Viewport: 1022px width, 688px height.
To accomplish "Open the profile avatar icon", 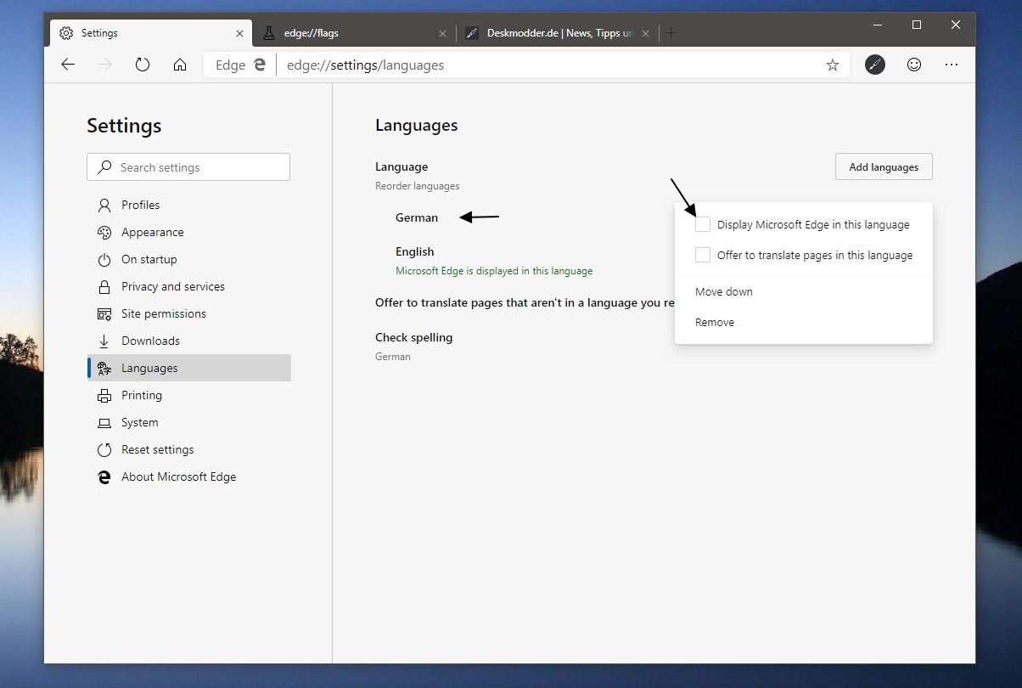I will coord(875,65).
